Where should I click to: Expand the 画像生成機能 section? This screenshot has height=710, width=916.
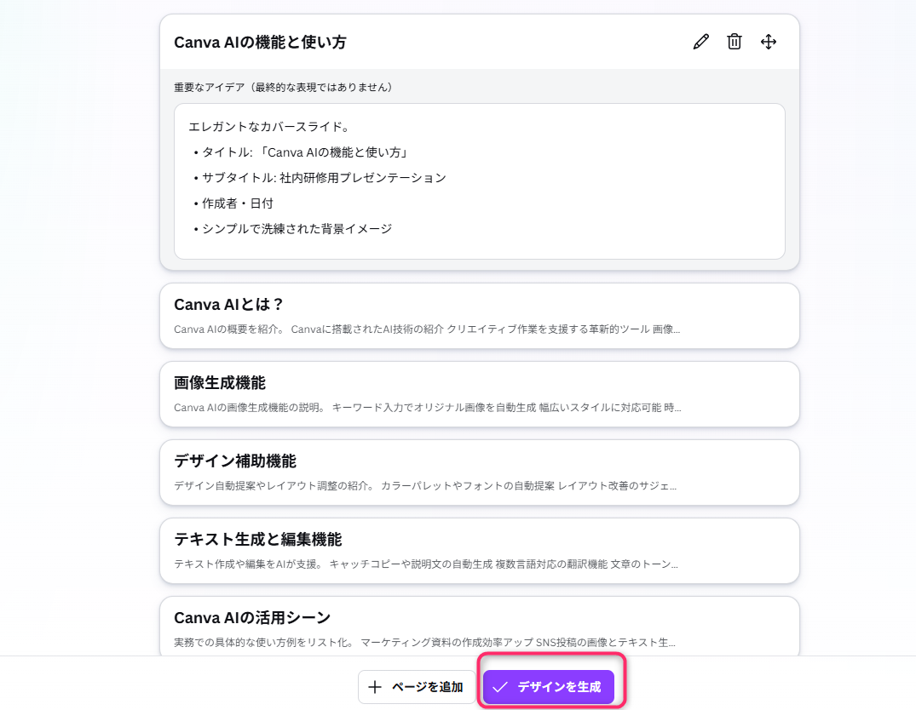479,393
